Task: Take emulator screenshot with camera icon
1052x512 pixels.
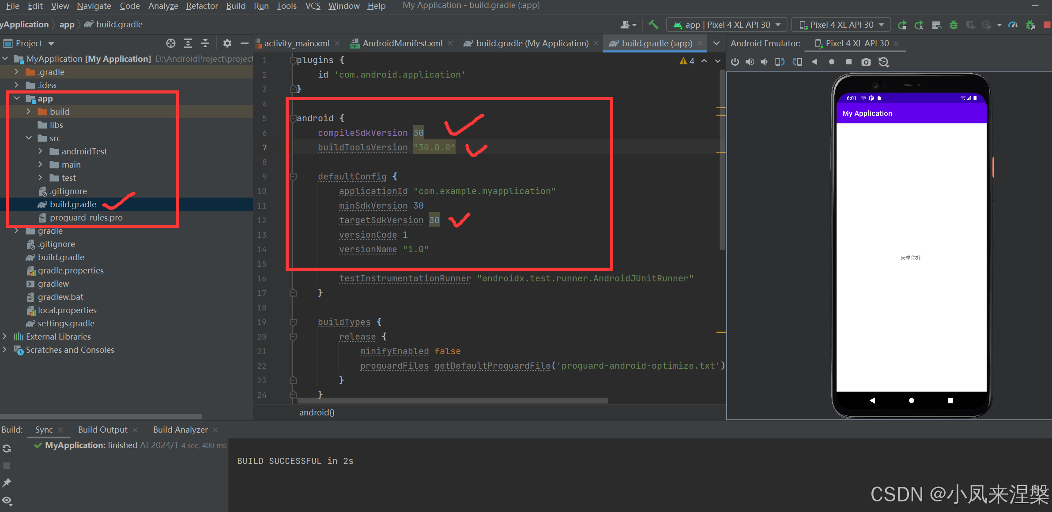Action: [866, 62]
